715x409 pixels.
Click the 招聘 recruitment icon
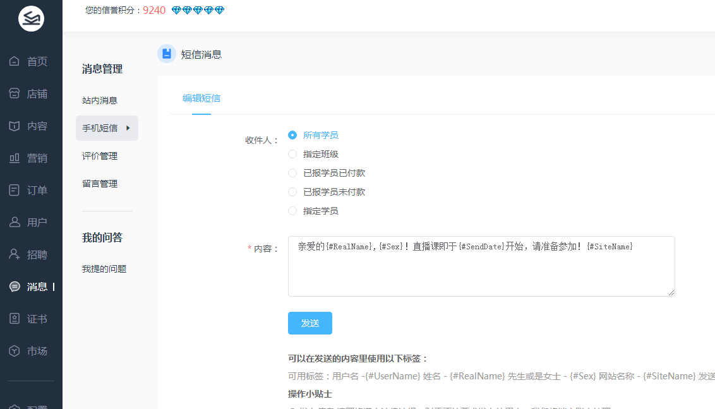[x=15, y=254]
